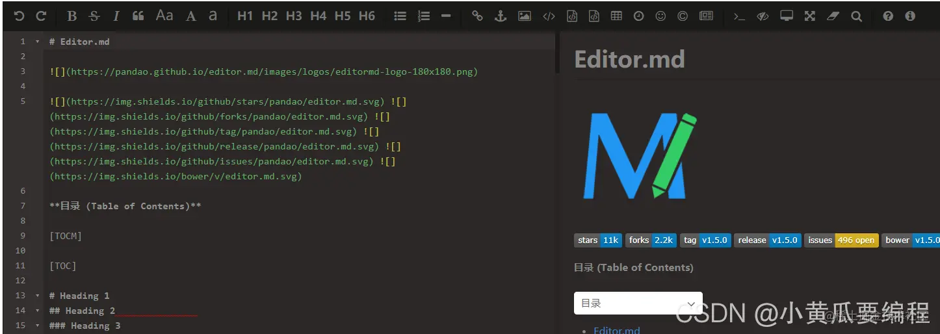Insert an ordered numbered list
940x334 pixels.
click(423, 16)
